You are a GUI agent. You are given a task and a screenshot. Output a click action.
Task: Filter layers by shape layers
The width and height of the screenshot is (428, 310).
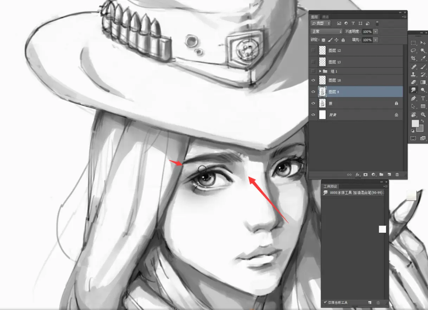pos(360,23)
